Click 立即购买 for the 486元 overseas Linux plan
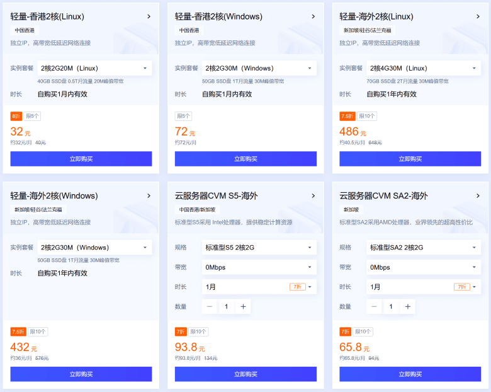The height and width of the screenshot is (392, 491). pyautogui.click(x=410, y=159)
